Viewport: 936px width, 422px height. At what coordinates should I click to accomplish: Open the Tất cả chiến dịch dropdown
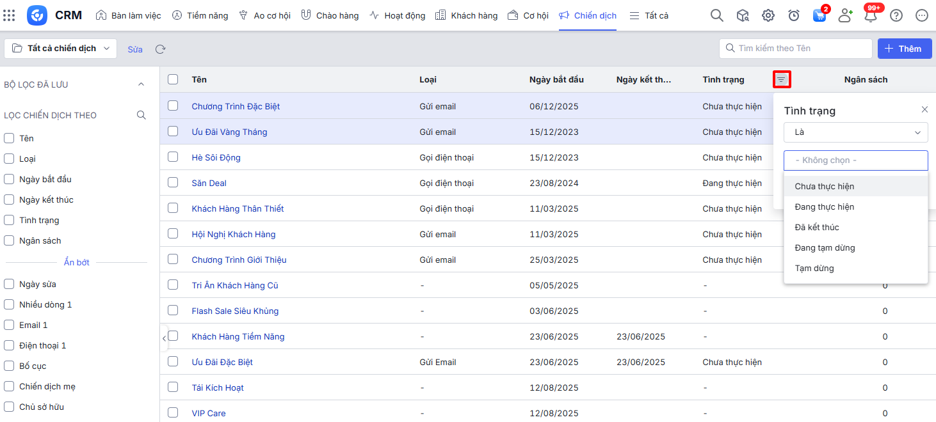(x=61, y=49)
